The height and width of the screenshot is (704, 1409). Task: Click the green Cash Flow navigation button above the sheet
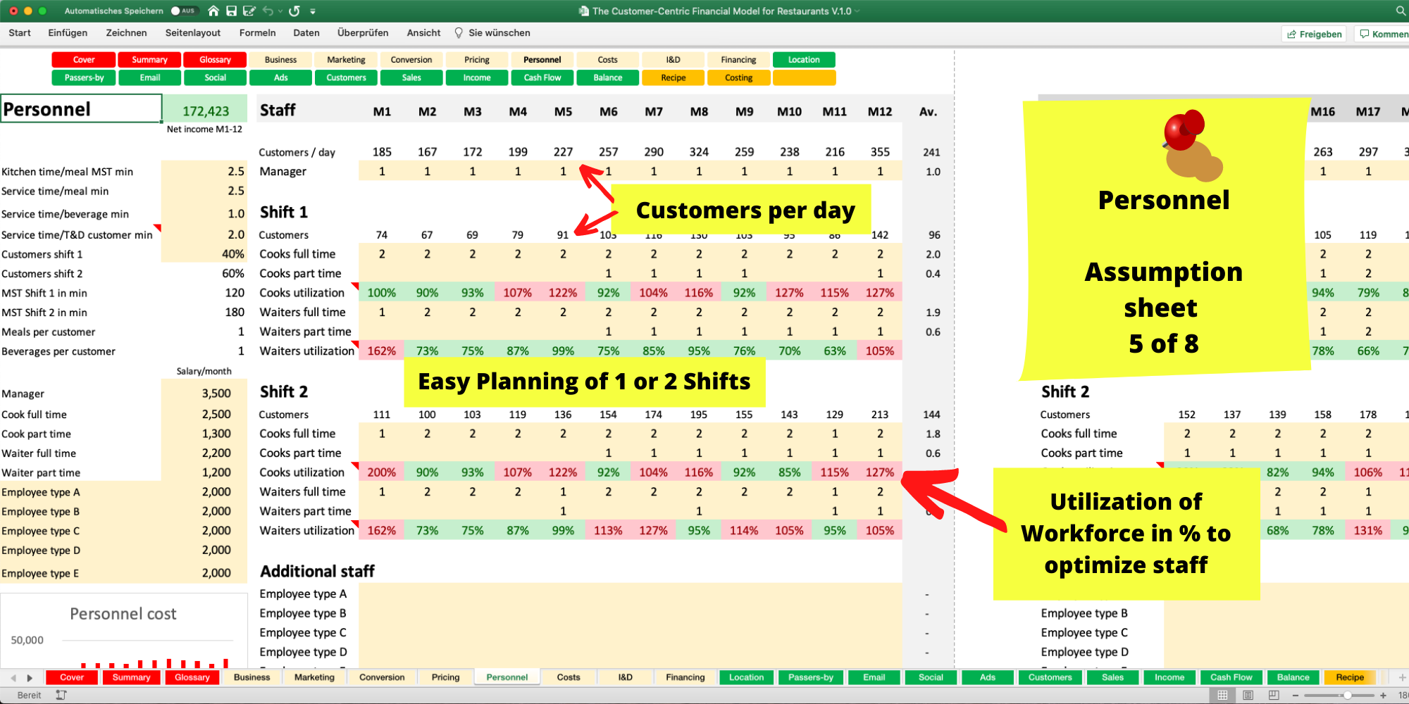pos(542,78)
